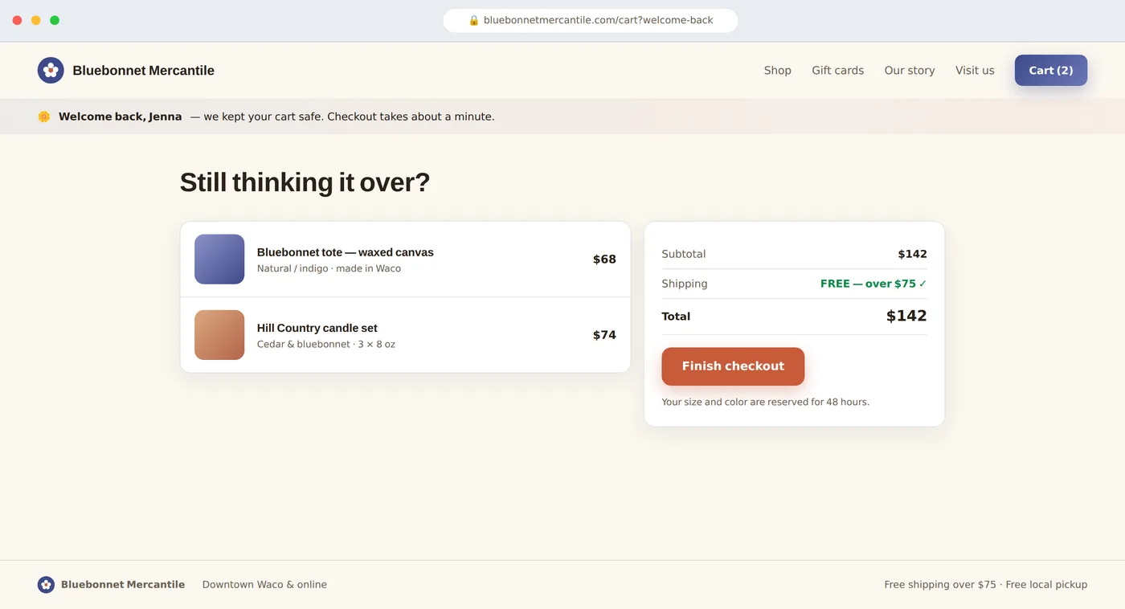Click the "FREE — over $75" shipping value

tap(873, 284)
